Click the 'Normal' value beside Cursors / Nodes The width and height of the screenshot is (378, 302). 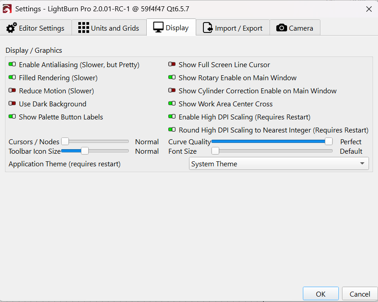point(147,142)
